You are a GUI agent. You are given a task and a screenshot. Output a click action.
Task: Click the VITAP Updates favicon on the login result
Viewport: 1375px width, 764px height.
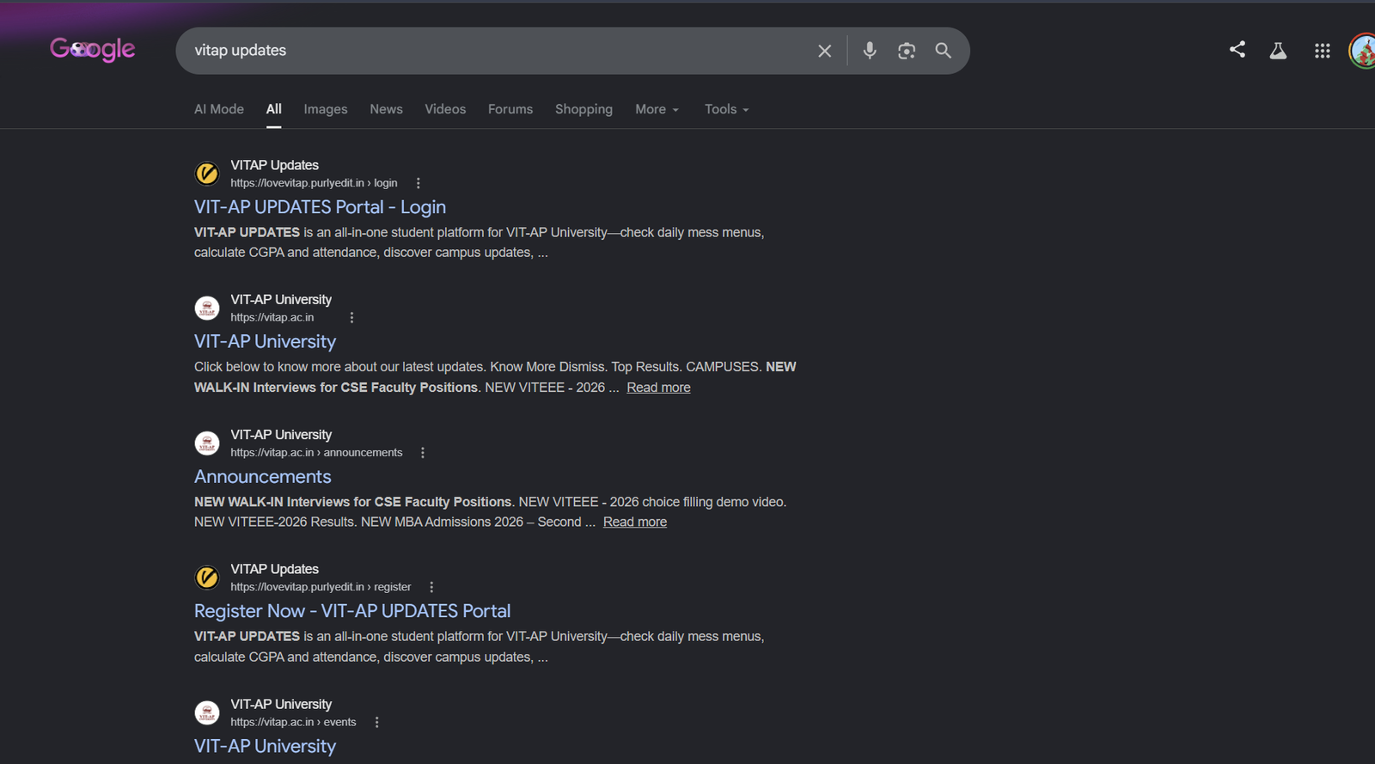point(207,174)
